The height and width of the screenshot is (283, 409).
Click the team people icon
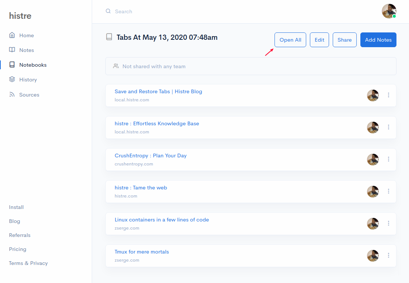click(x=116, y=66)
